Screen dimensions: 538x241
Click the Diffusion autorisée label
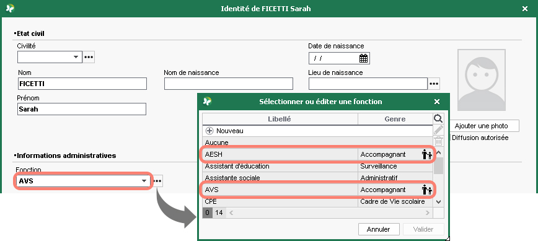point(480,138)
